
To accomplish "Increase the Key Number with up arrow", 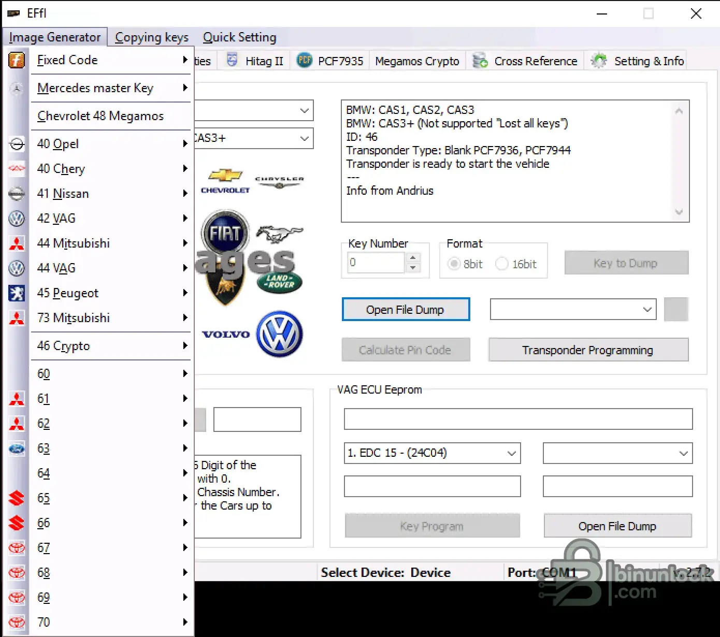I will tap(413, 257).
